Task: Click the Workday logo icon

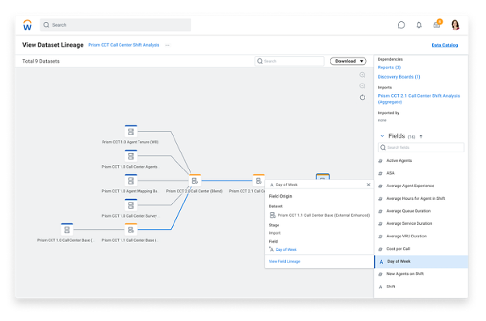Action: pyautogui.click(x=27, y=25)
